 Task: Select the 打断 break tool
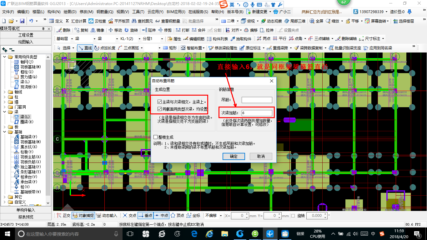coord(183,30)
